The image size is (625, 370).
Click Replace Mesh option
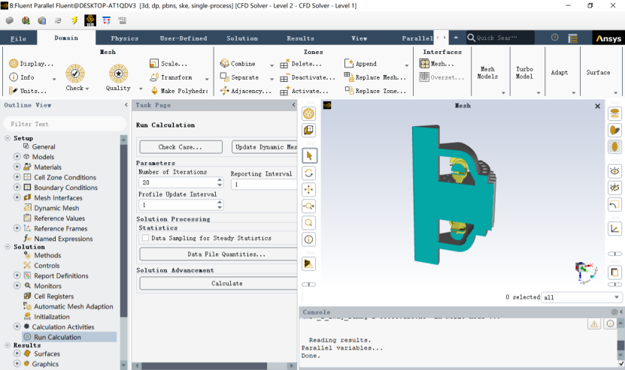pos(375,77)
